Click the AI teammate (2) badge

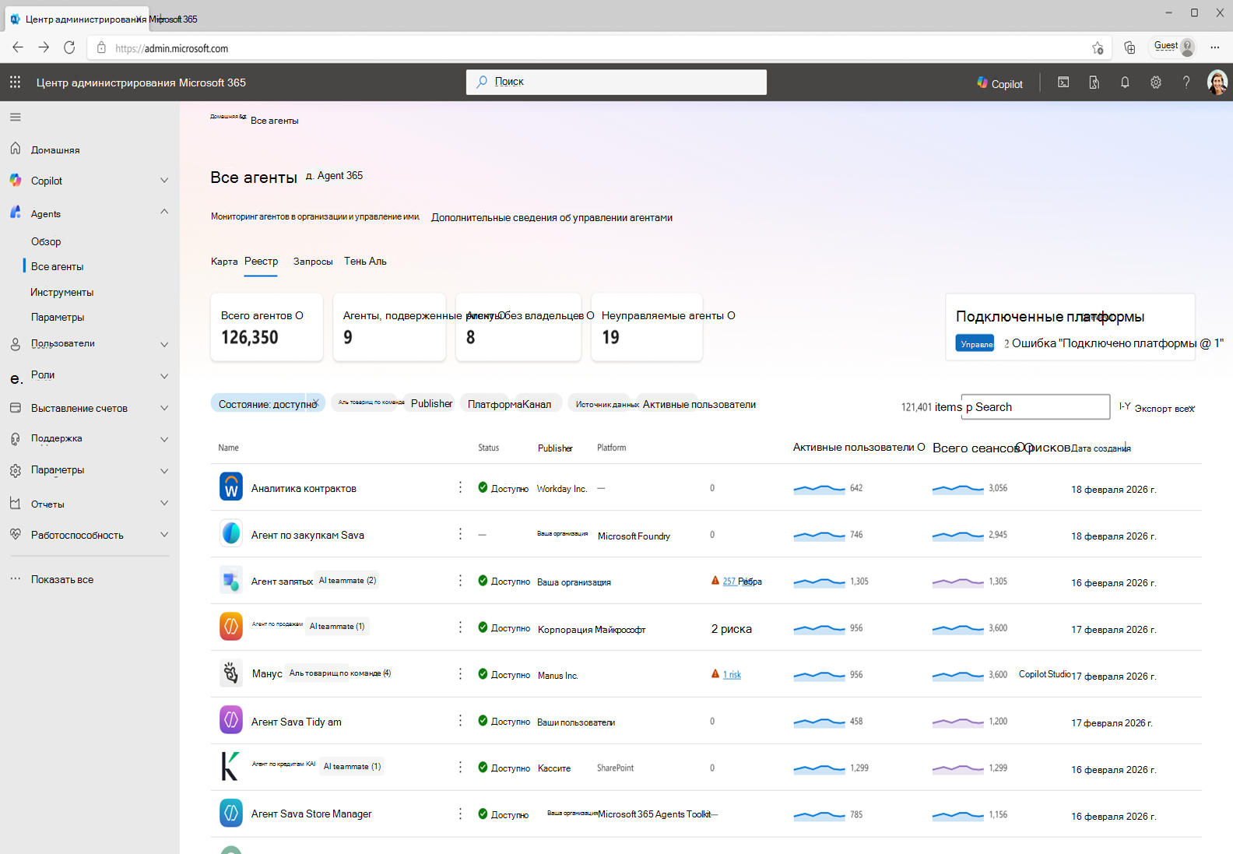(x=347, y=581)
